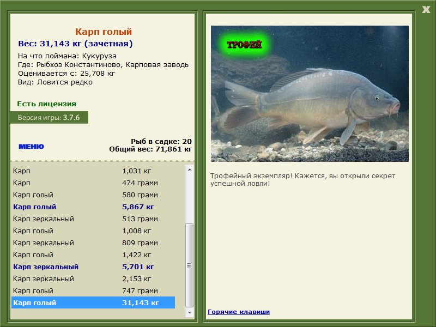Click the На что поймана: Кукуруза line
This screenshot has width=436, height=327.
(67, 56)
